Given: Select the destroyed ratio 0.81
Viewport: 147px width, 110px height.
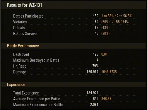Looking at the screenshot, I should coord(104,54).
